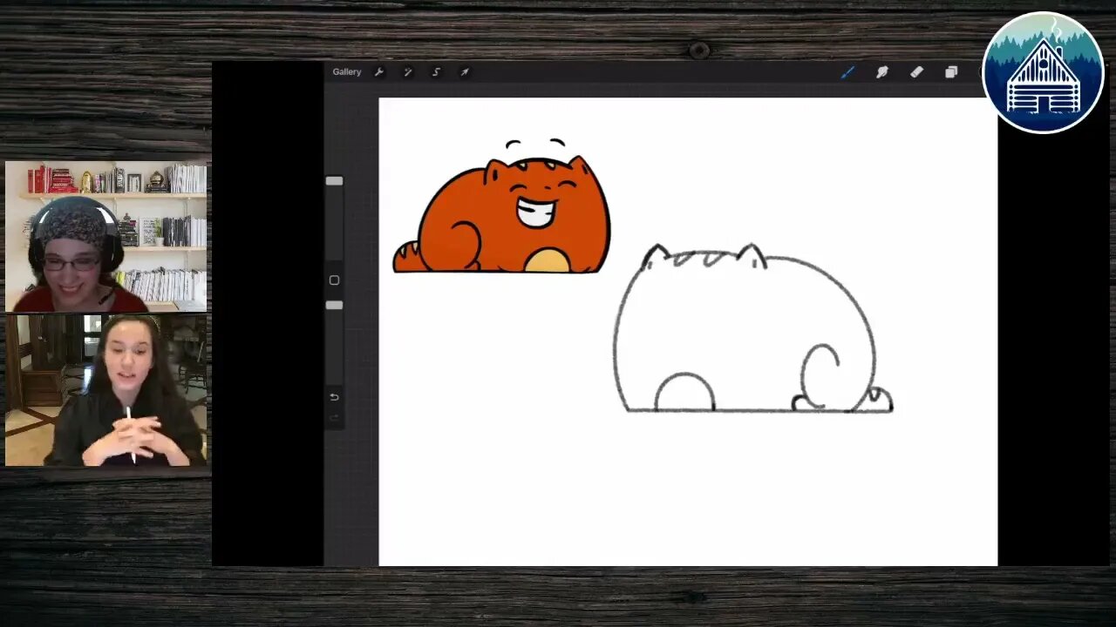Select the Eraser tool
The width and height of the screenshot is (1116, 627).
[916, 72]
